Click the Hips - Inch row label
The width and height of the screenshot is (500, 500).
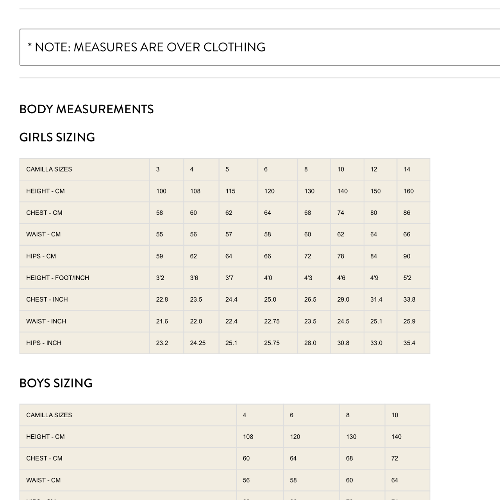point(44,343)
